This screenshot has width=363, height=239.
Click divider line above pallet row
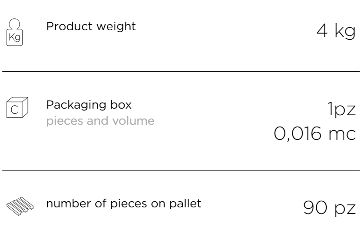click(x=181, y=170)
